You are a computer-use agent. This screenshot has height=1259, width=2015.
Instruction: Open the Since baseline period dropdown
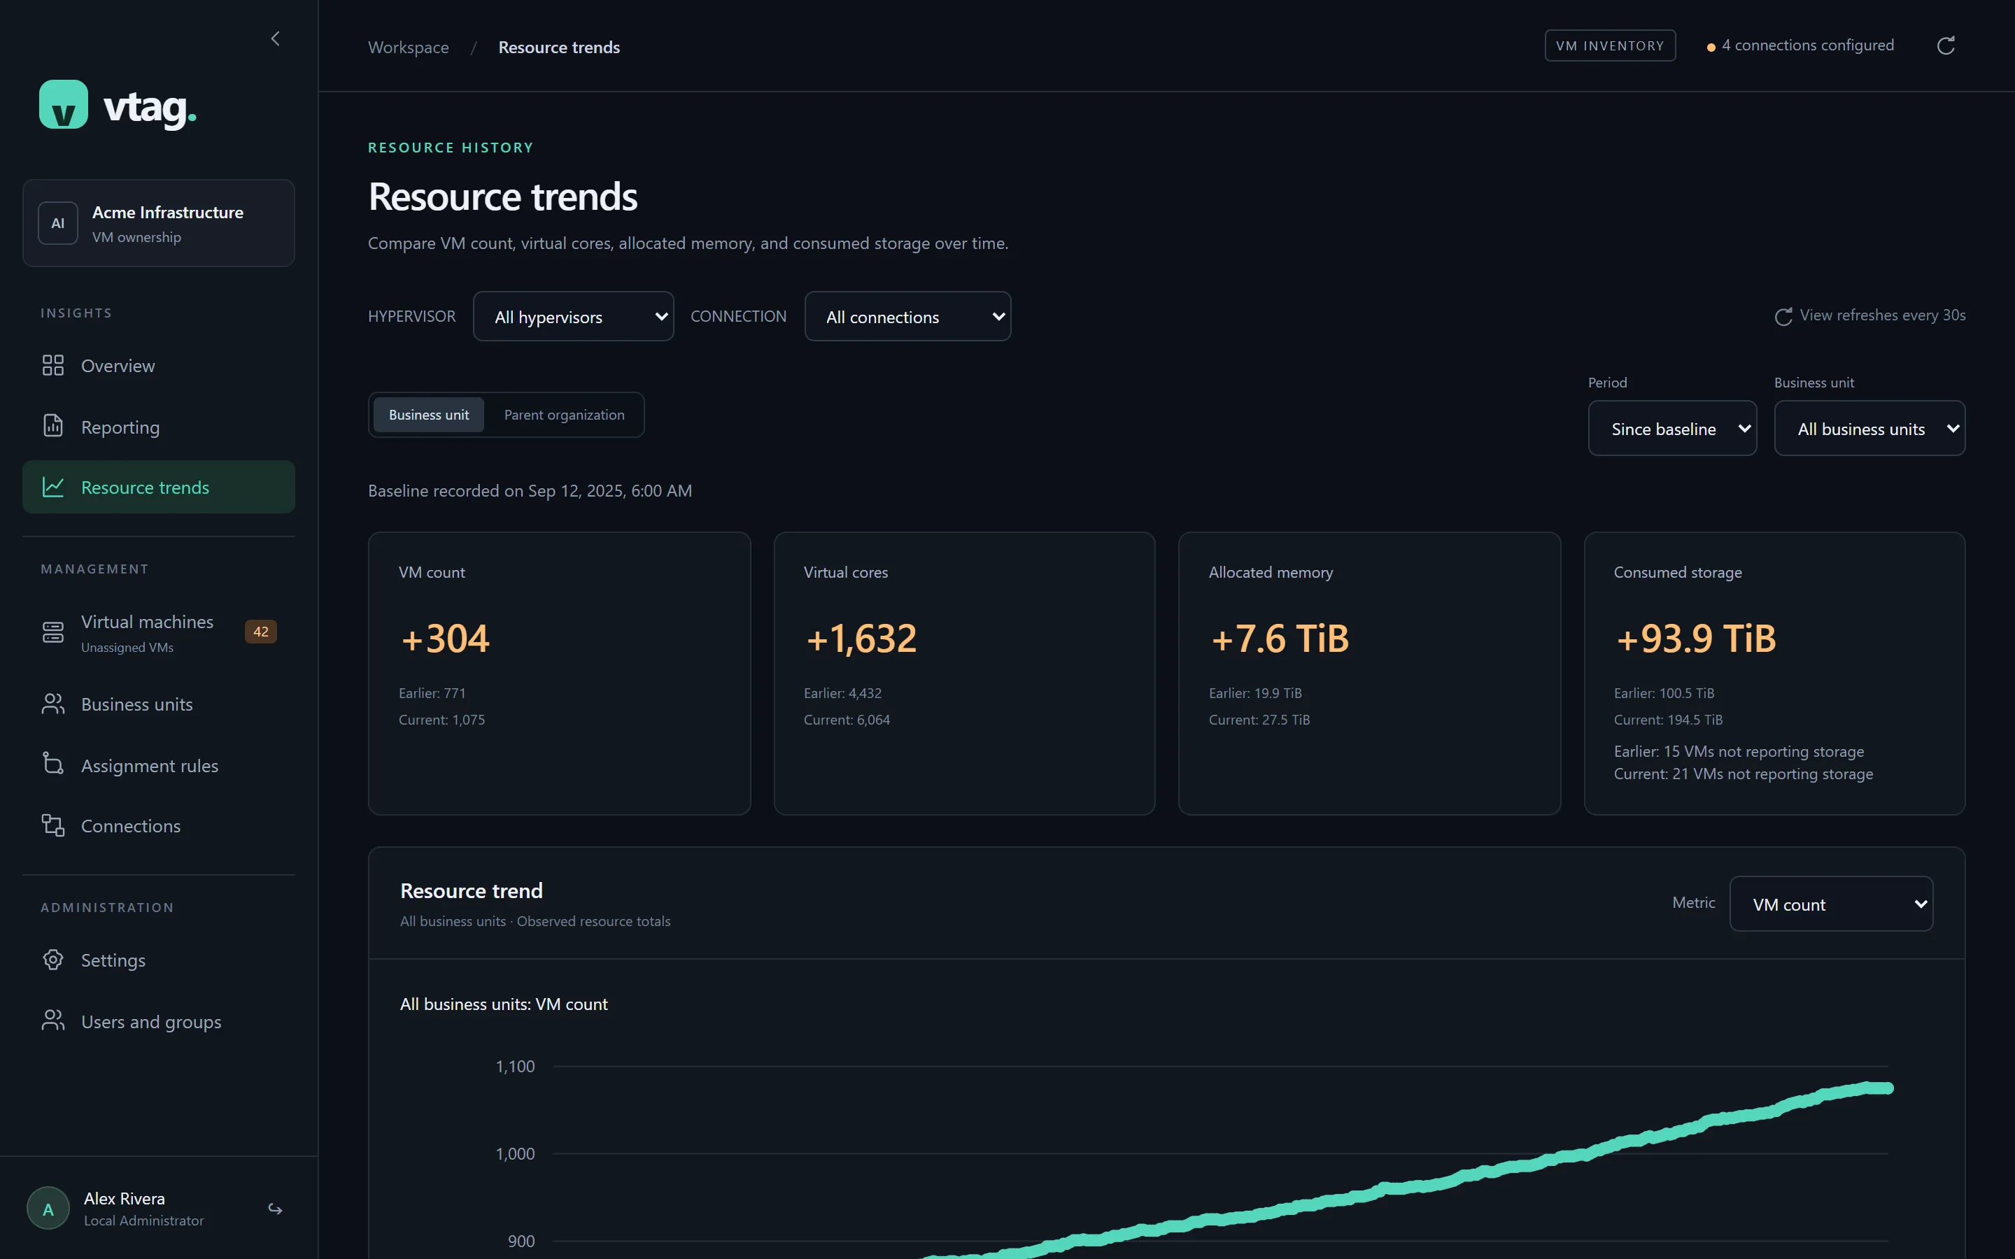(1673, 429)
